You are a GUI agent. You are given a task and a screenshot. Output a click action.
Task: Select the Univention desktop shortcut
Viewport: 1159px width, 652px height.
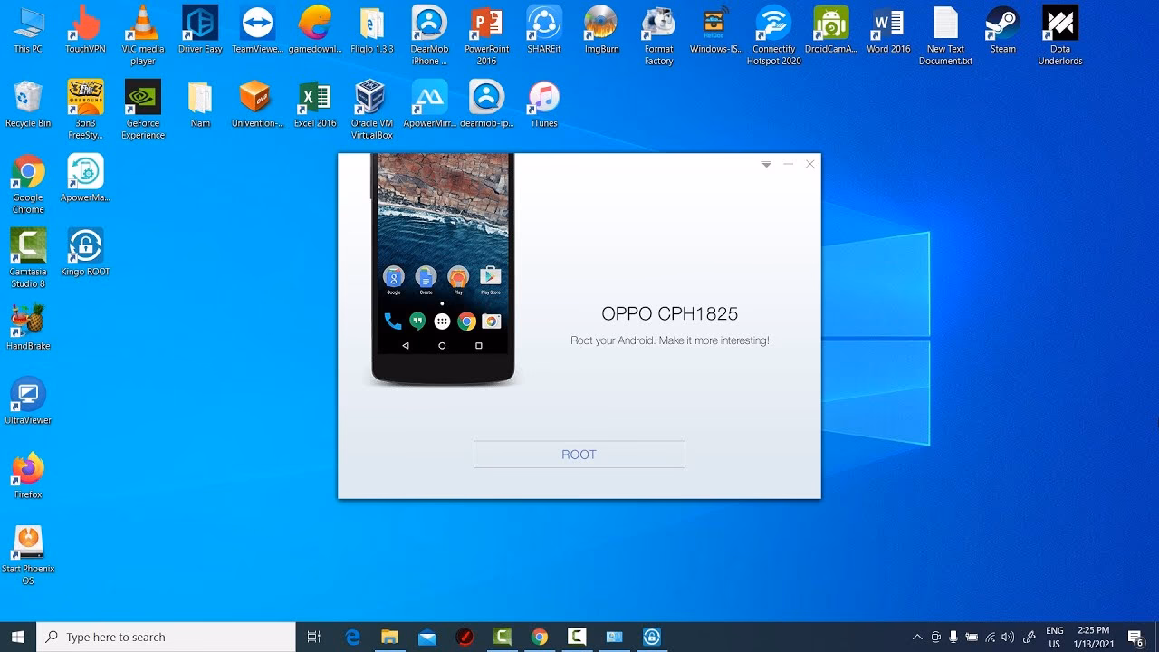click(x=257, y=104)
